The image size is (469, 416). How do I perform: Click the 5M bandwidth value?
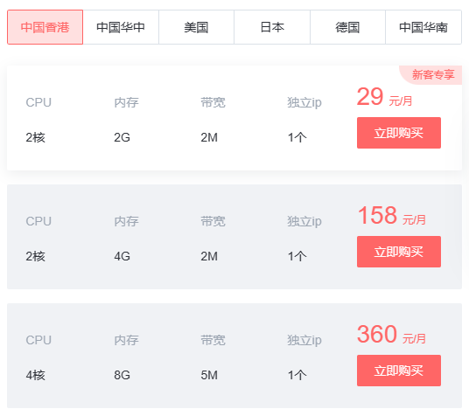click(x=209, y=375)
